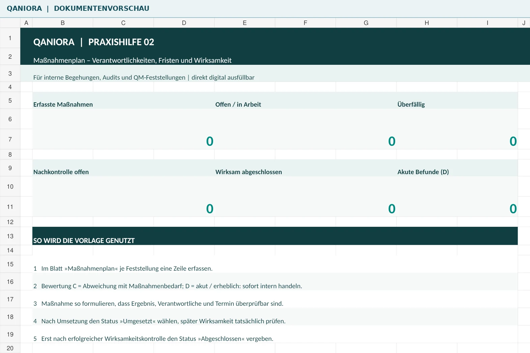Click the "Nachkontrolle offen" label

pos(61,172)
